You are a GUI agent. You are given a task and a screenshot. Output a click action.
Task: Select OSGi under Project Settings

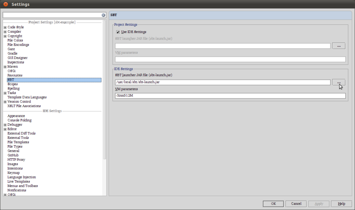point(12,71)
